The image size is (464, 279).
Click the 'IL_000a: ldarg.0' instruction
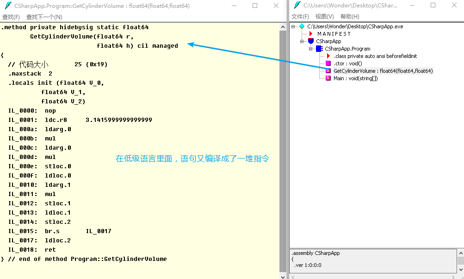40,129
